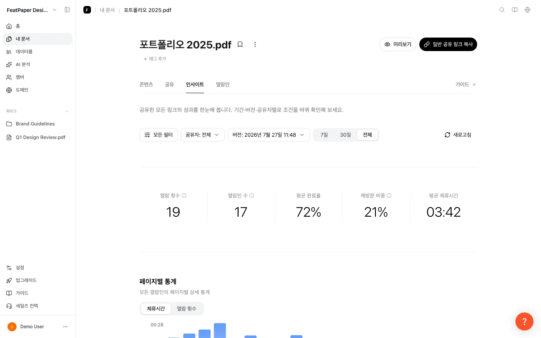Switch to 콘텐츠 tab
Screen dimensions: 541x338
tap(146, 84)
